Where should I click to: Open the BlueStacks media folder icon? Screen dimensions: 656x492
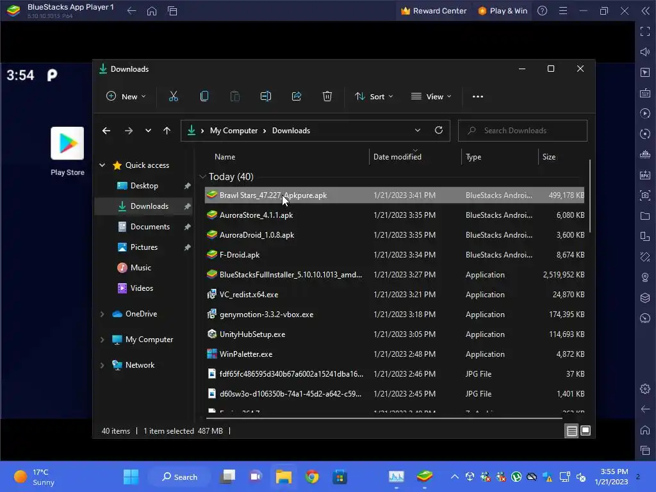coord(645,216)
